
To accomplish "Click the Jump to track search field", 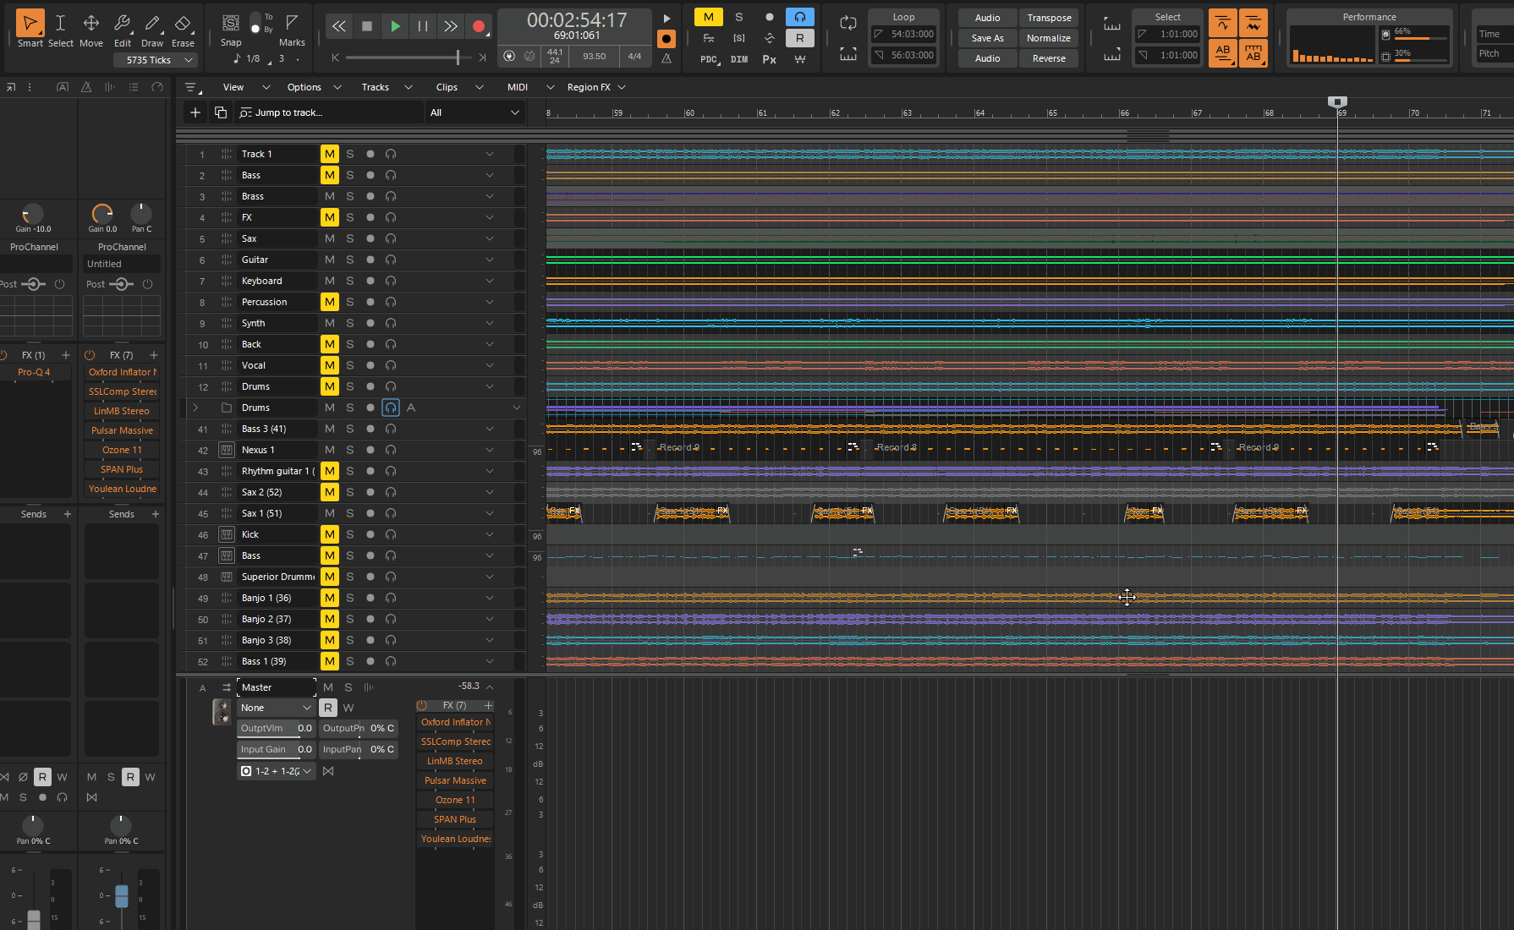I will 330,112.
